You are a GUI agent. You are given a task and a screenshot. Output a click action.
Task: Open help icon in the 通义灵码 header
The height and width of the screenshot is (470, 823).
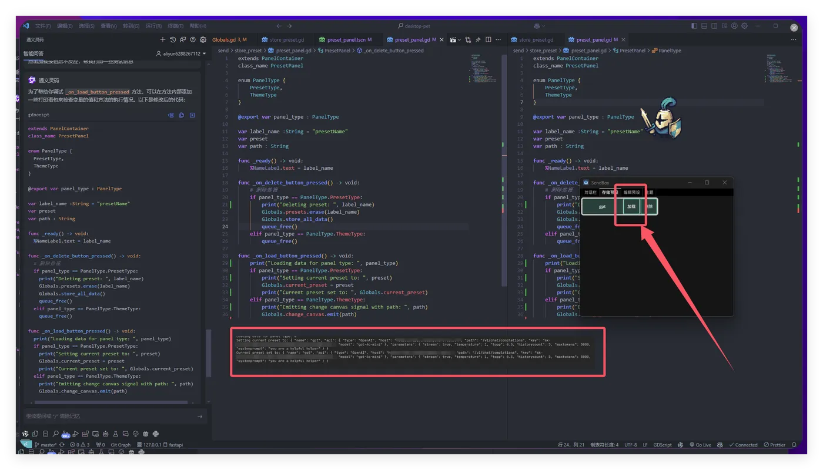click(x=193, y=40)
